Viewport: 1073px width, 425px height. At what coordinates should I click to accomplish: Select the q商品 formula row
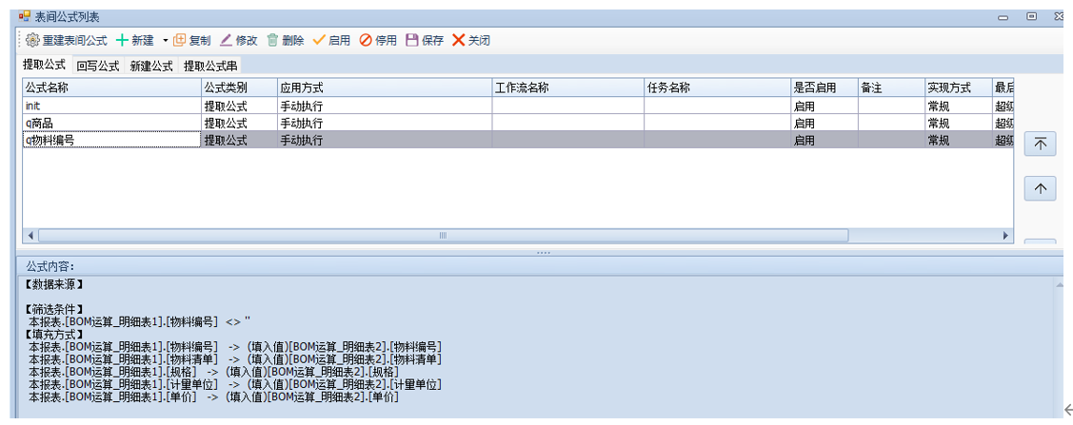click(x=110, y=123)
